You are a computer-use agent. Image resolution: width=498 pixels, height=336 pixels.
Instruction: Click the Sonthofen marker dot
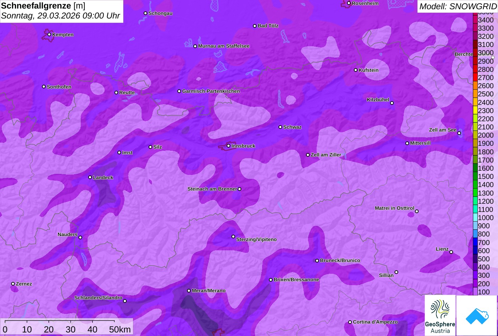pos(44,87)
